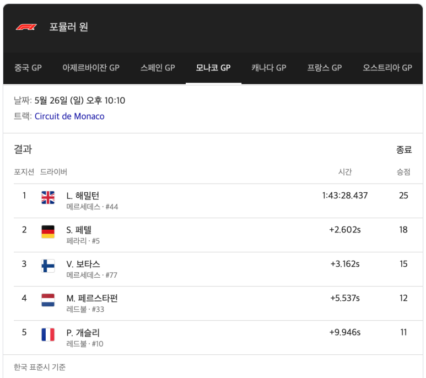Click the 트랙: label
426x378 pixels.
pos(23,116)
